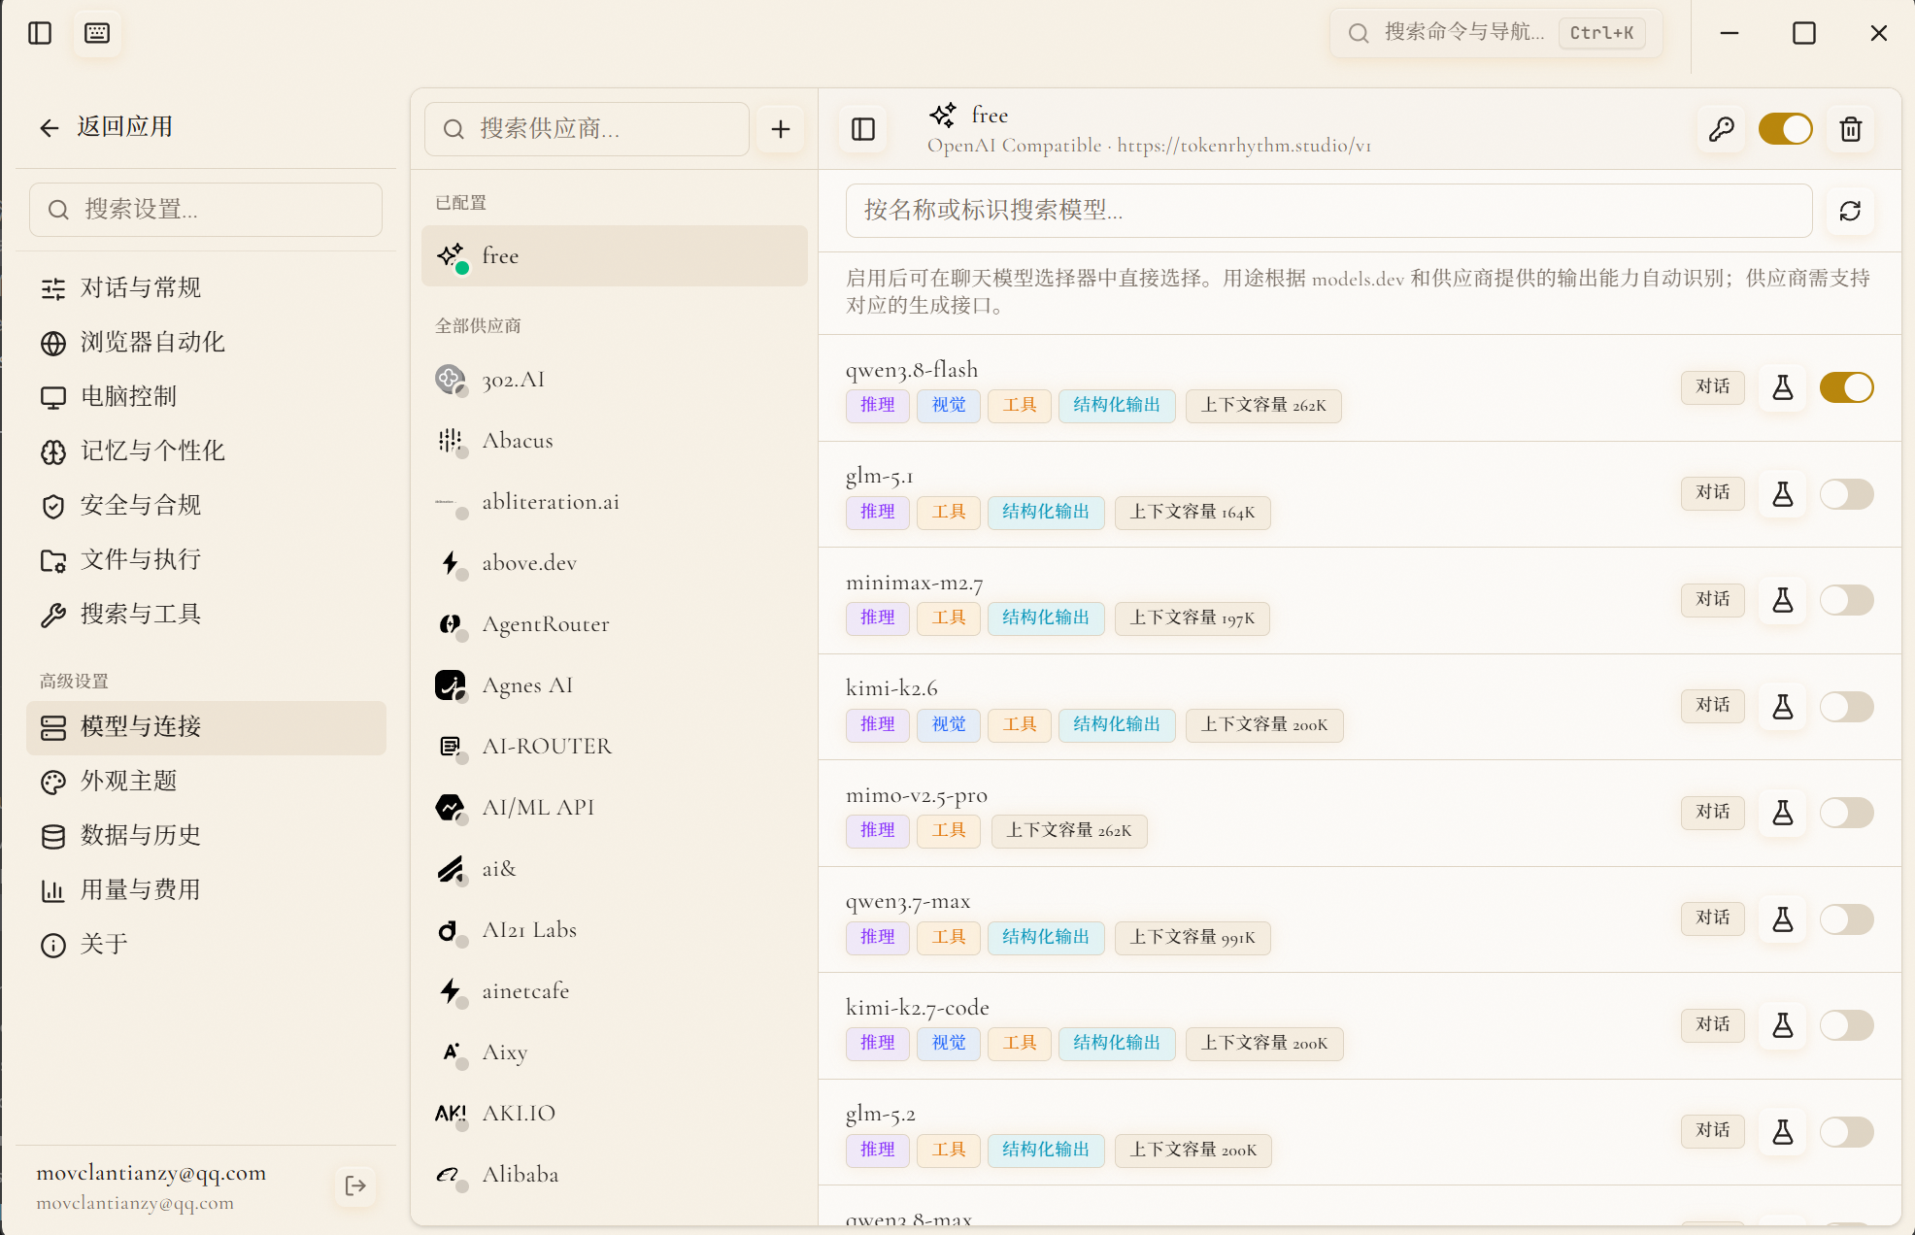Test the kimi-k2.7-code model flask icon
Image resolution: width=1915 pixels, height=1235 pixels.
1783,1025
